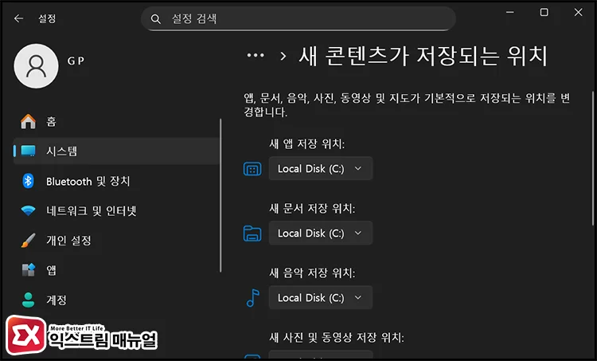The width and height of the screenshot is (597, 361).
Task: Click the system monitor icon
Action: click(x=28, y=151)
